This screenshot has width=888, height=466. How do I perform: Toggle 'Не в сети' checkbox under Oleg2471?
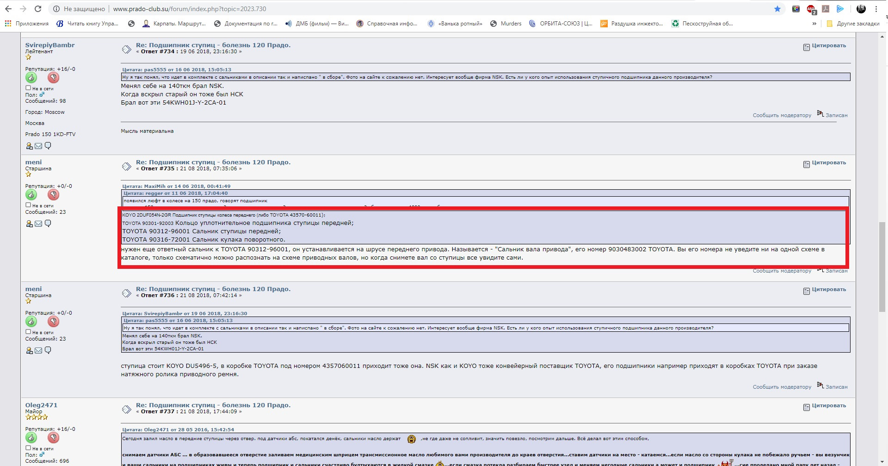(x=28, y=448)
